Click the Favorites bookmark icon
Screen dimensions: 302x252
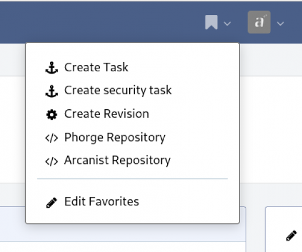point(211,22)
